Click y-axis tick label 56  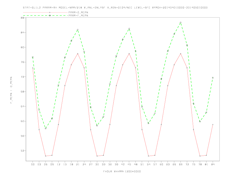[23, 136]
